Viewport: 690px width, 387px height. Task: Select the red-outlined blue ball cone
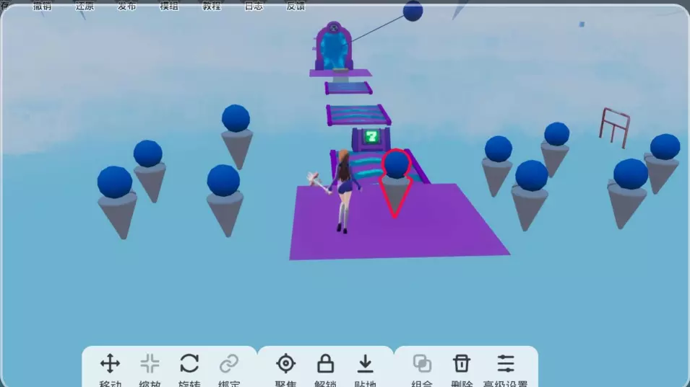click(396, 180)
